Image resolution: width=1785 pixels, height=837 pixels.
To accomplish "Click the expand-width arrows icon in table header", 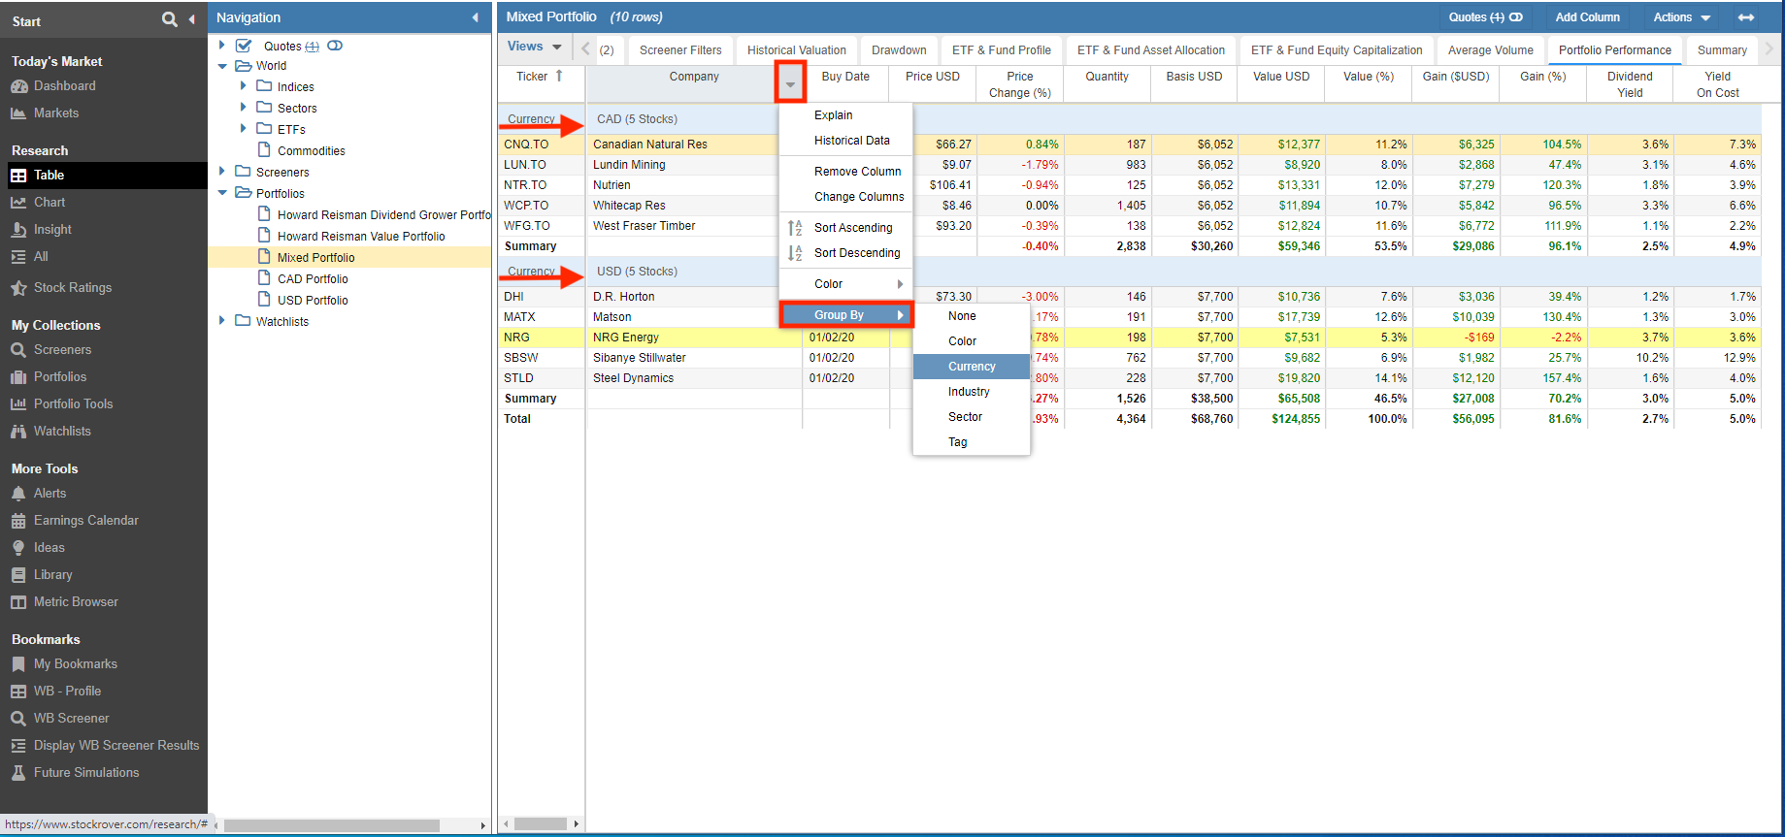I will click(1746, 17).
